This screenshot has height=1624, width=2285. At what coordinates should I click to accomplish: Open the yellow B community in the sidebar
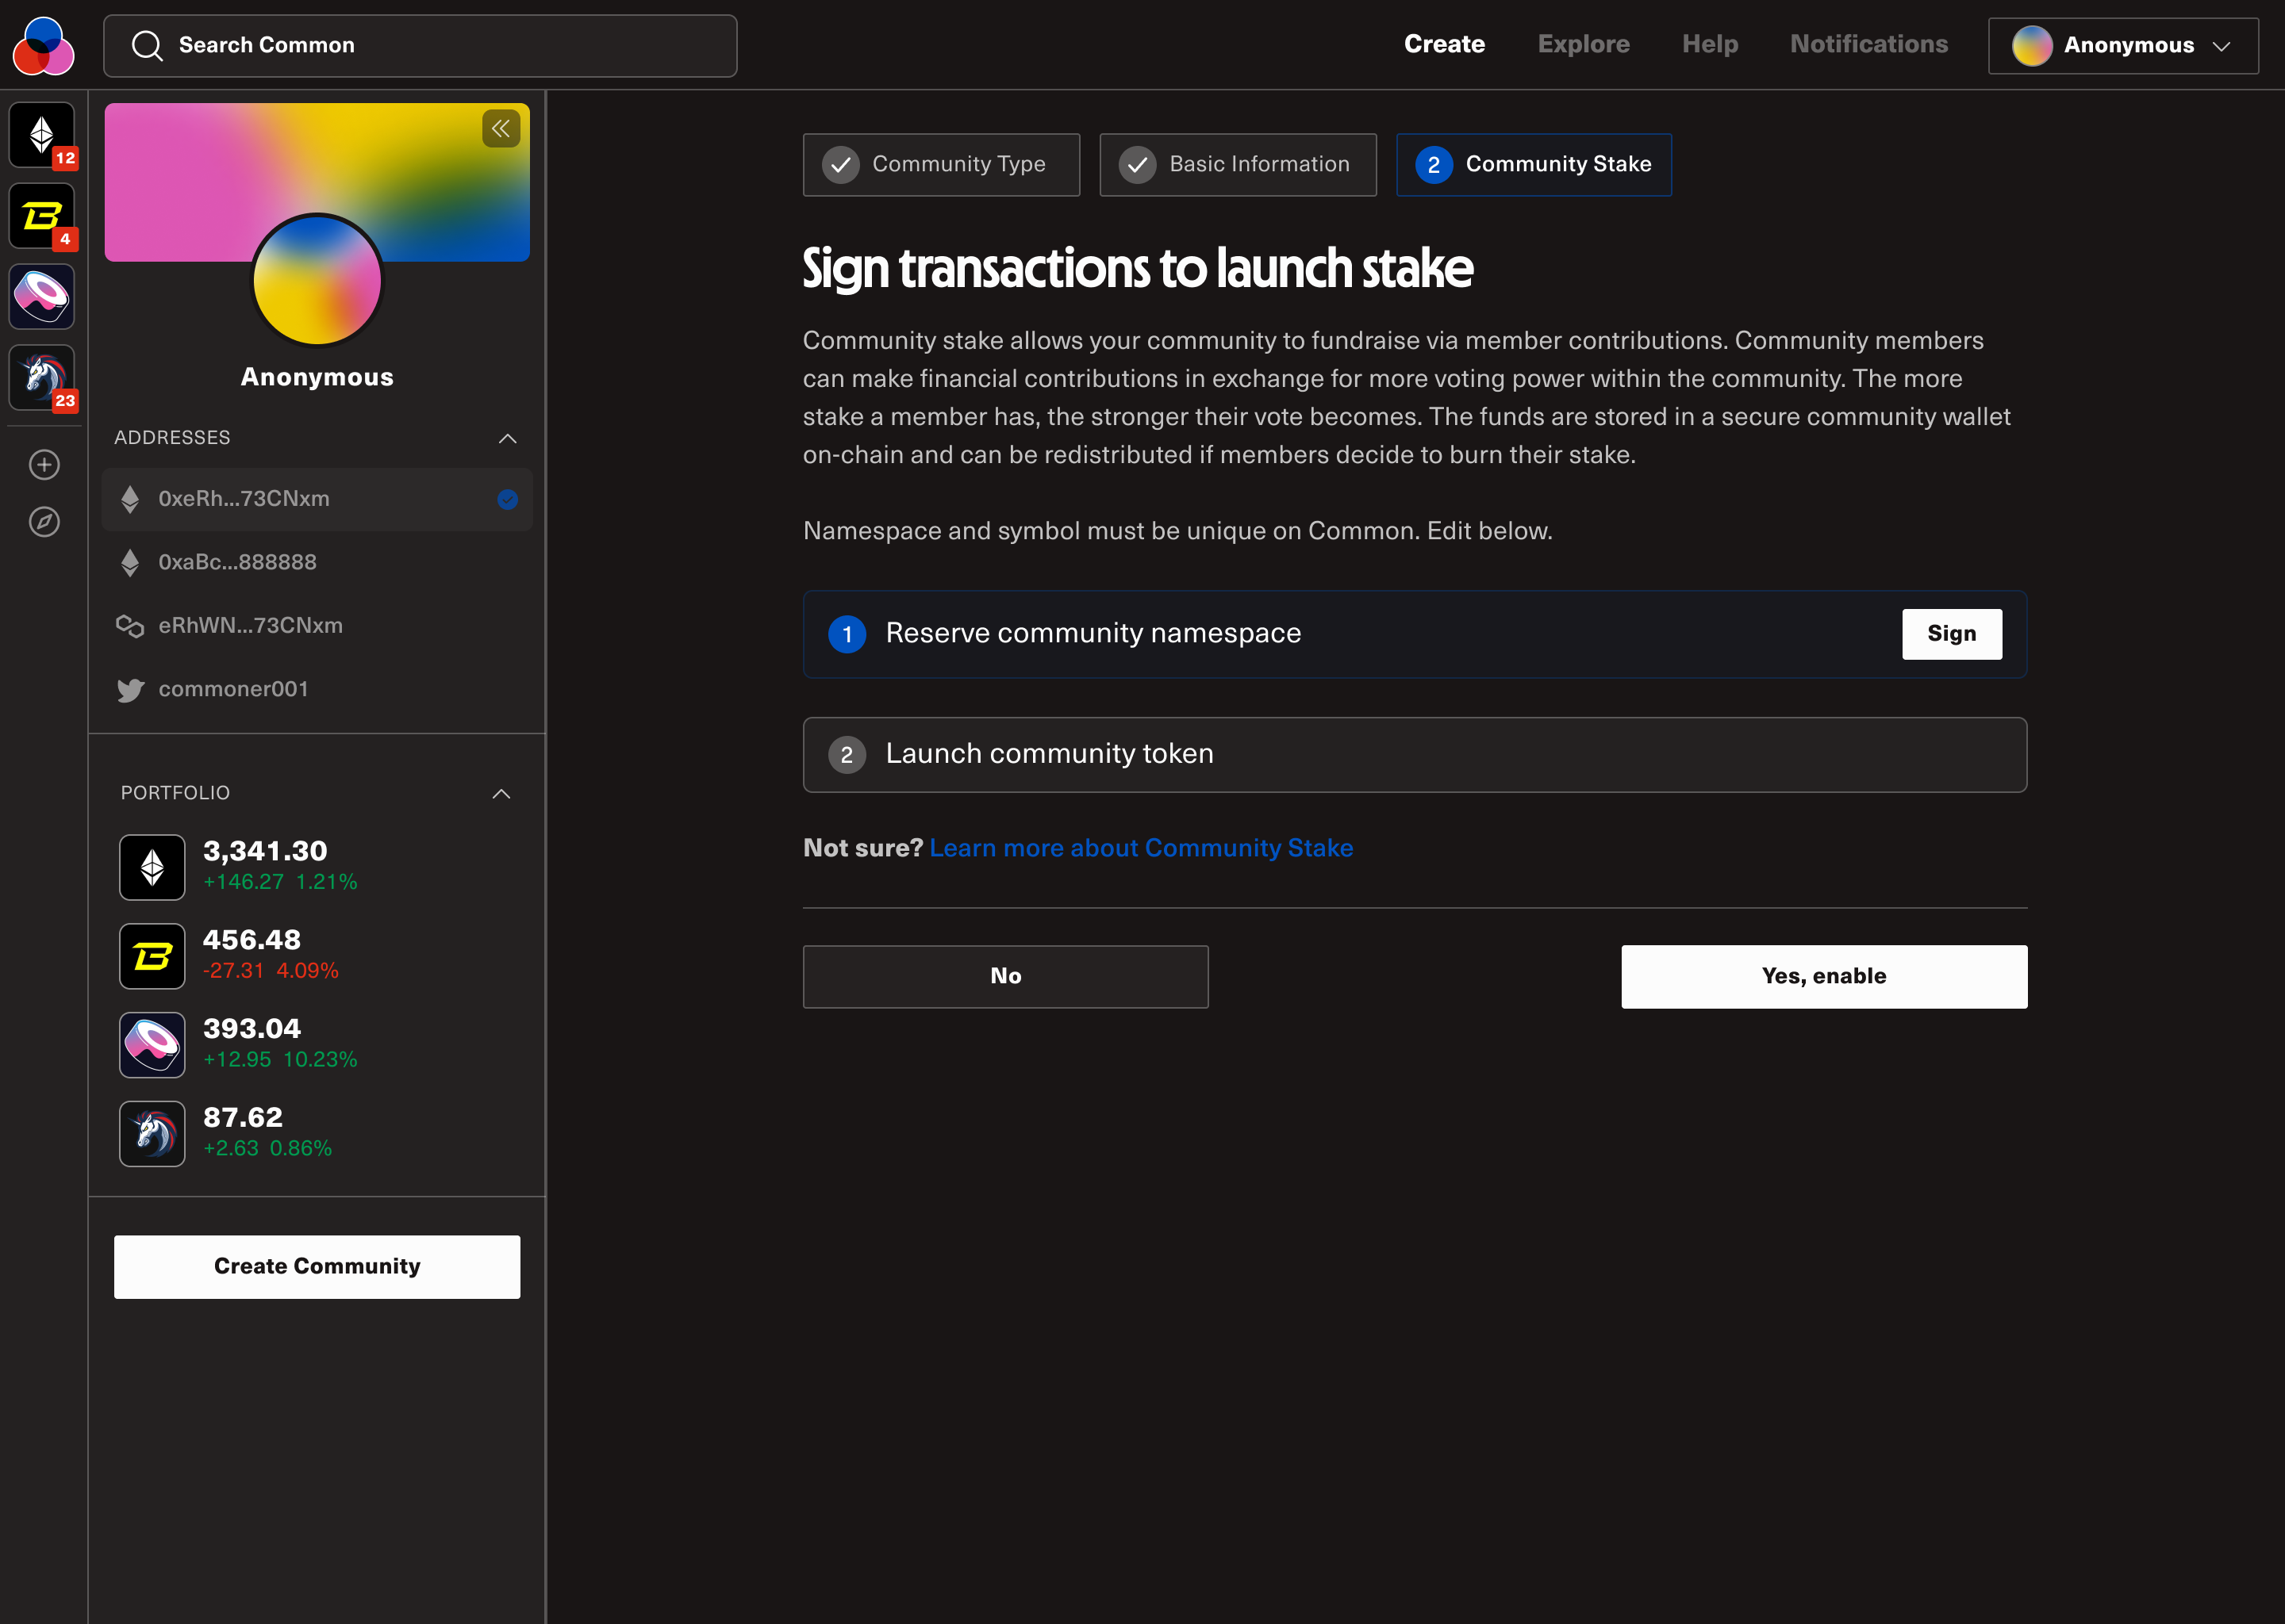[x=42, y=215]
